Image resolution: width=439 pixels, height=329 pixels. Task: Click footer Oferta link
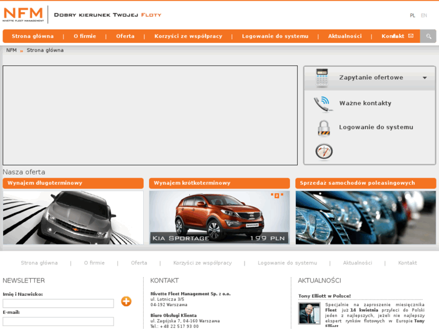pyautogui.click(x=139, y=263)
